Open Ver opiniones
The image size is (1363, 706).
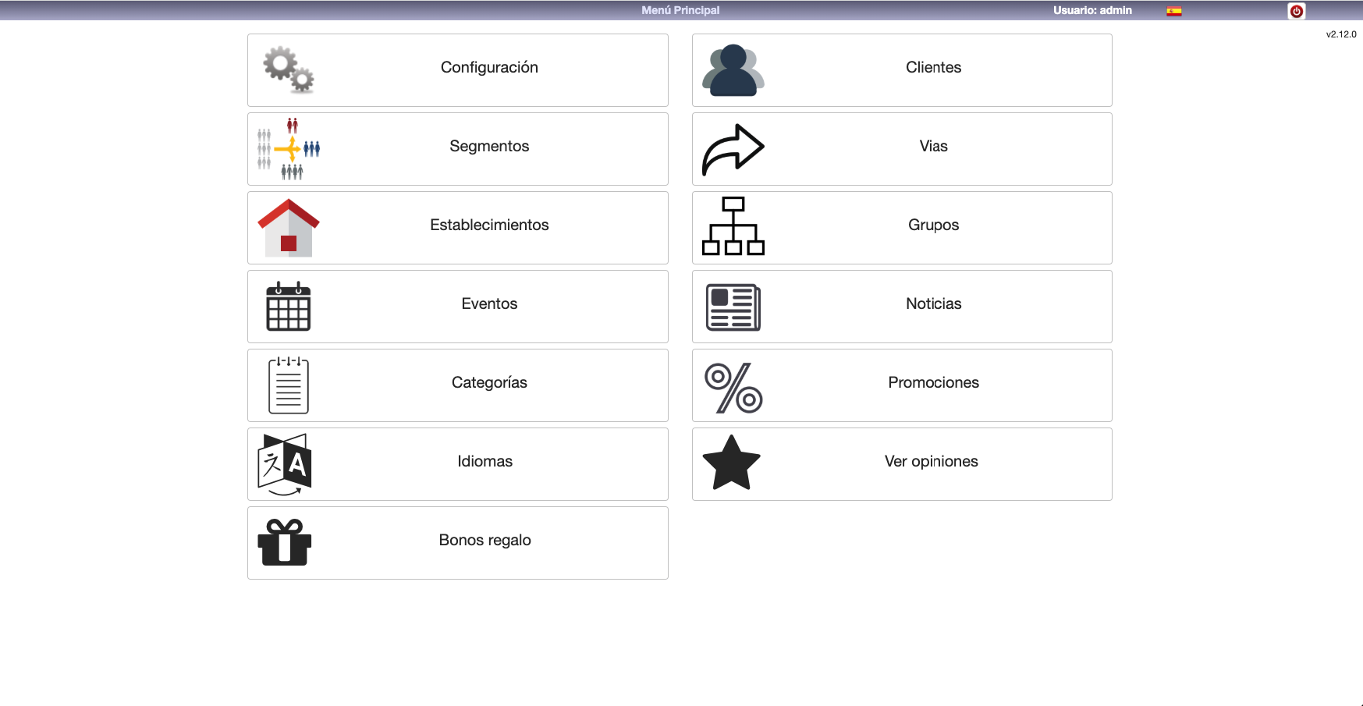pos(931,462)
